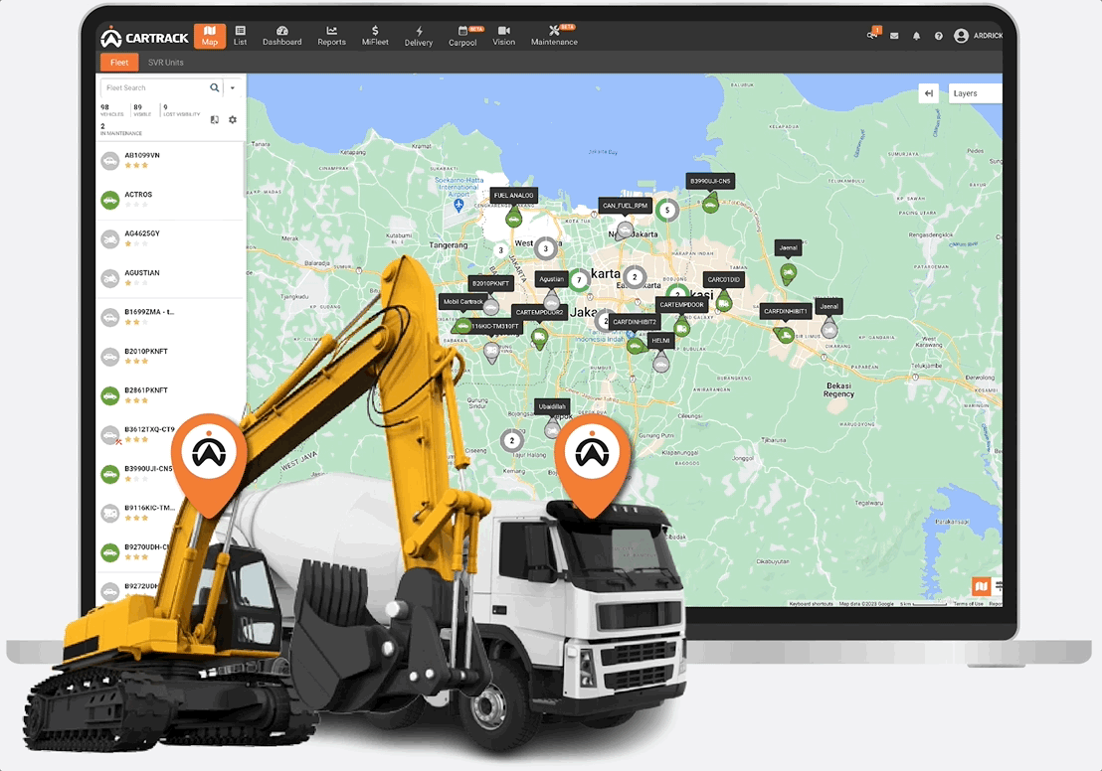Open the Maintenance beta module
The image size is (1102, 771).
555,35
